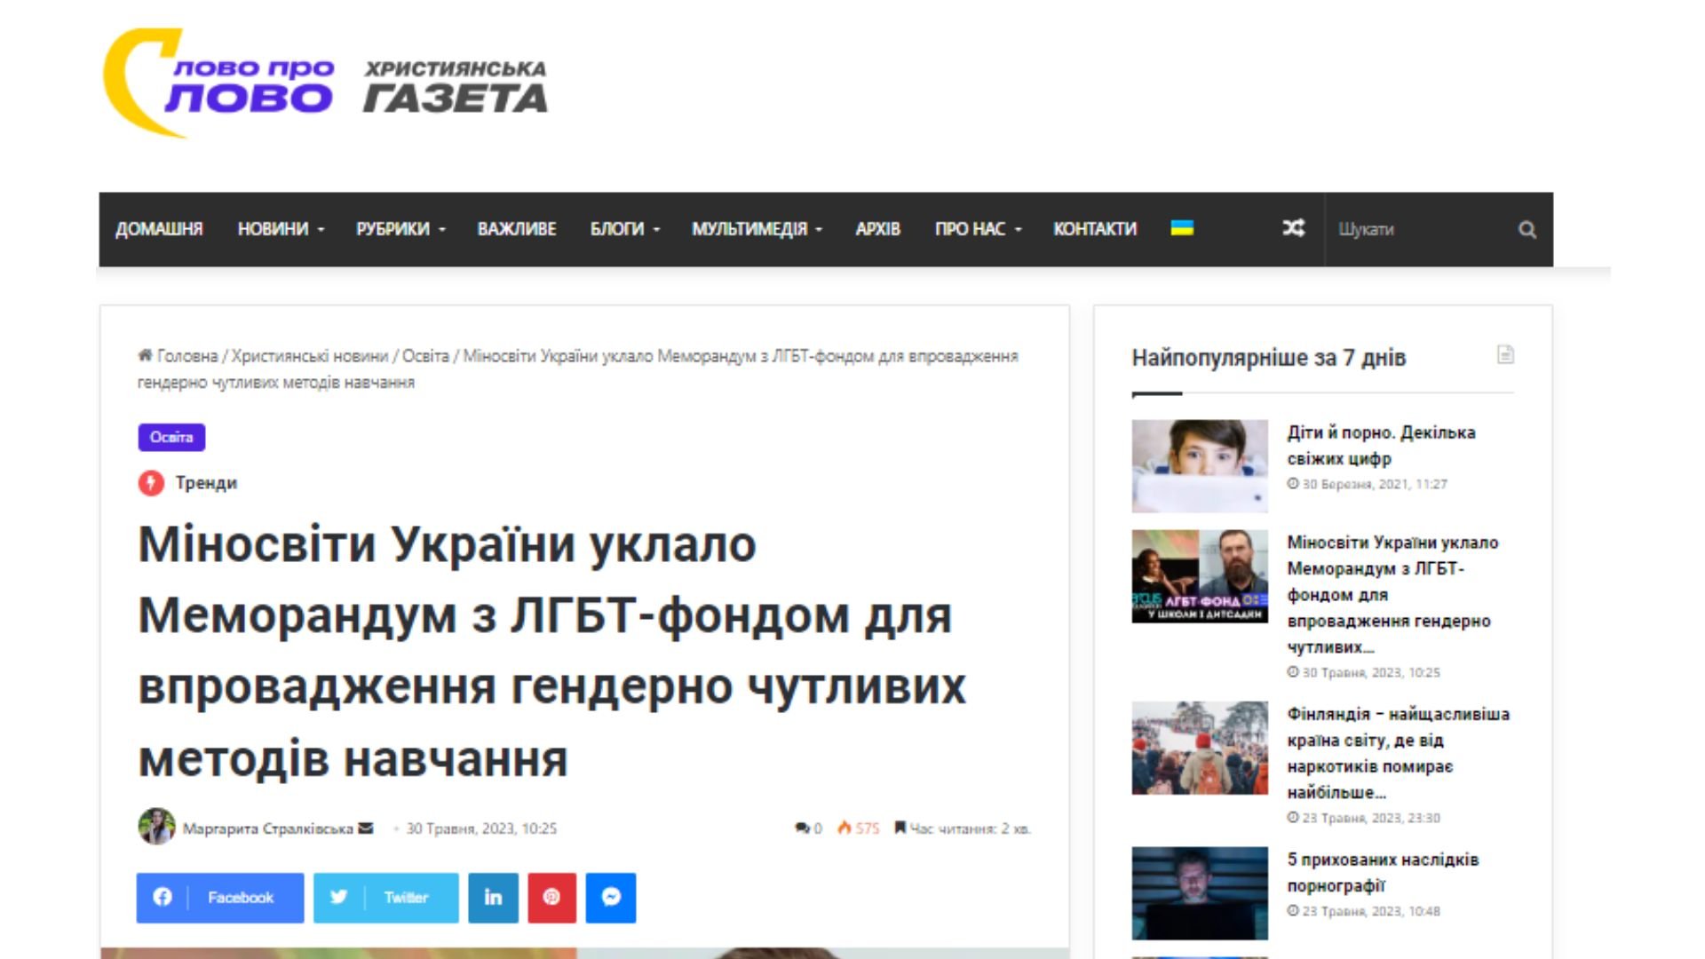Screen dimensions: 1705x959
Task: Open the Finland drug deaths article thumbnail
Action: point(1199,748)
